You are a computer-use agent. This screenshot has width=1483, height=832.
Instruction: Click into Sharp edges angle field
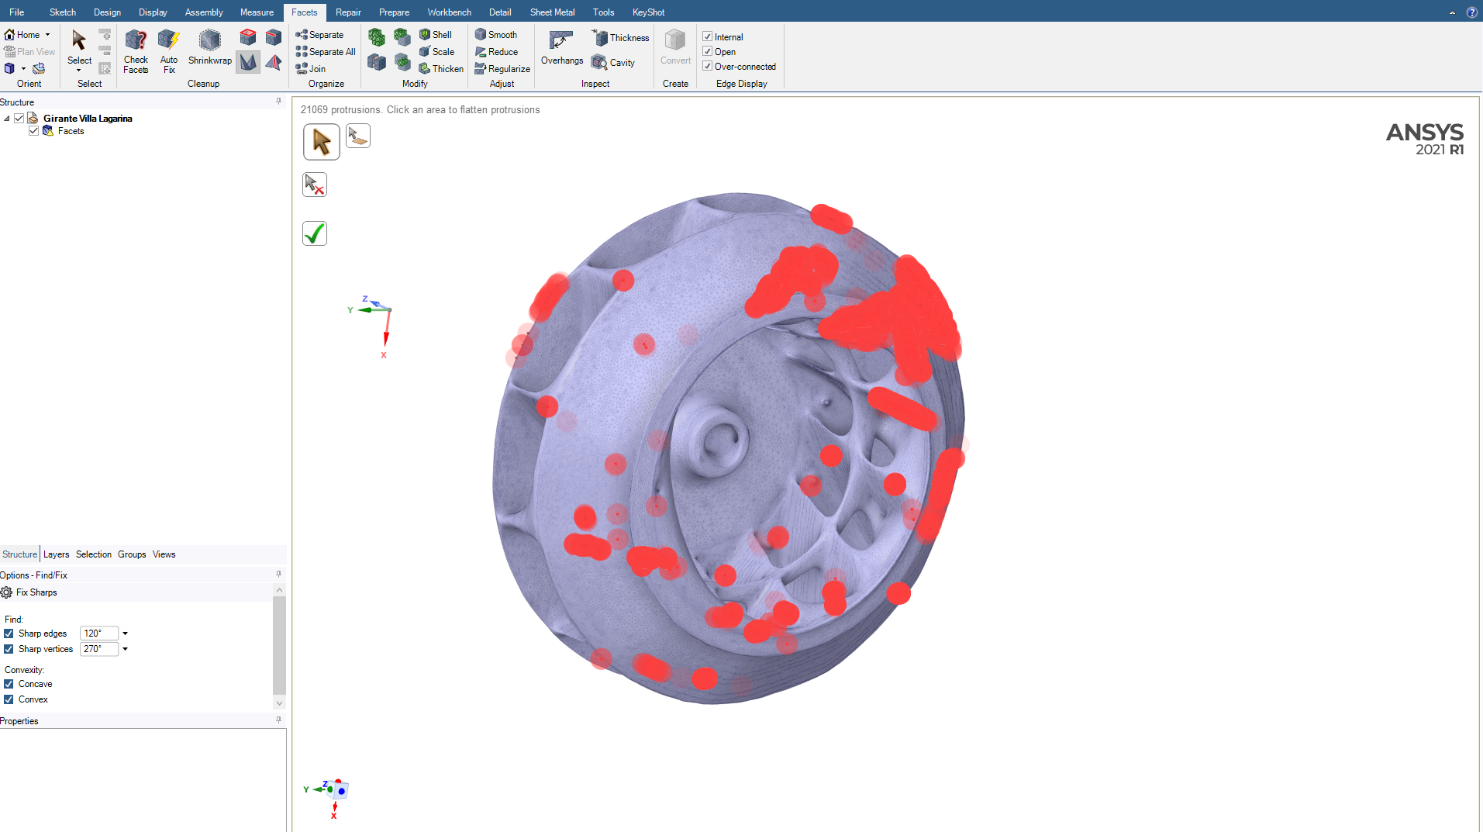pyautogui.click(x=98, y=633)
